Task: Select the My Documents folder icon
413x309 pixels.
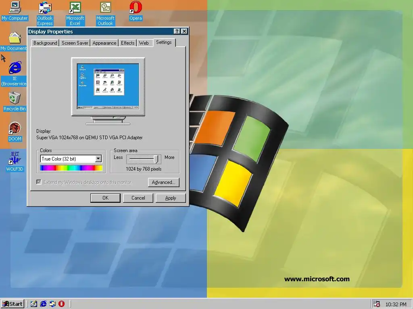Action: [14, 41]
